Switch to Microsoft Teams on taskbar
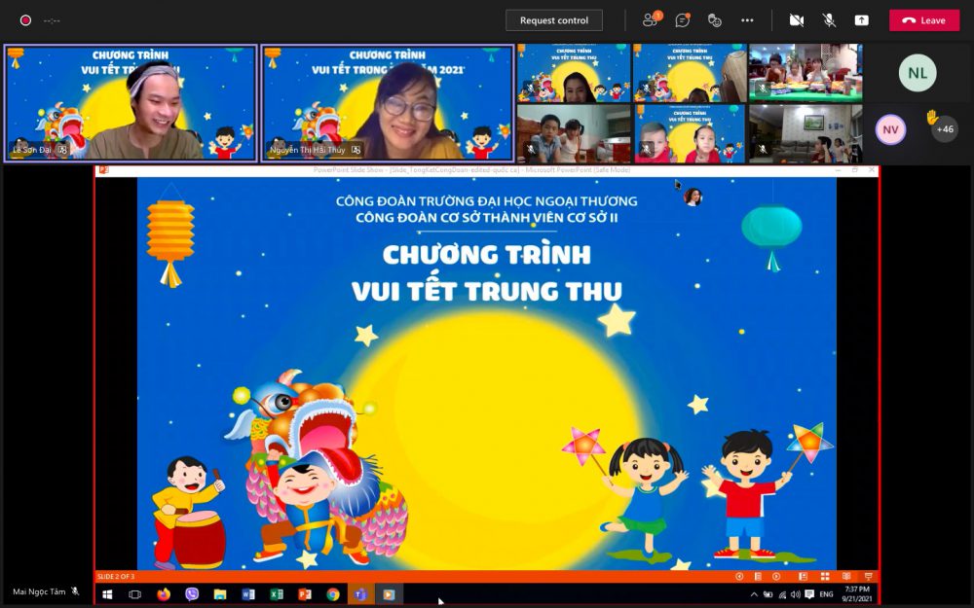 (361, 594)
